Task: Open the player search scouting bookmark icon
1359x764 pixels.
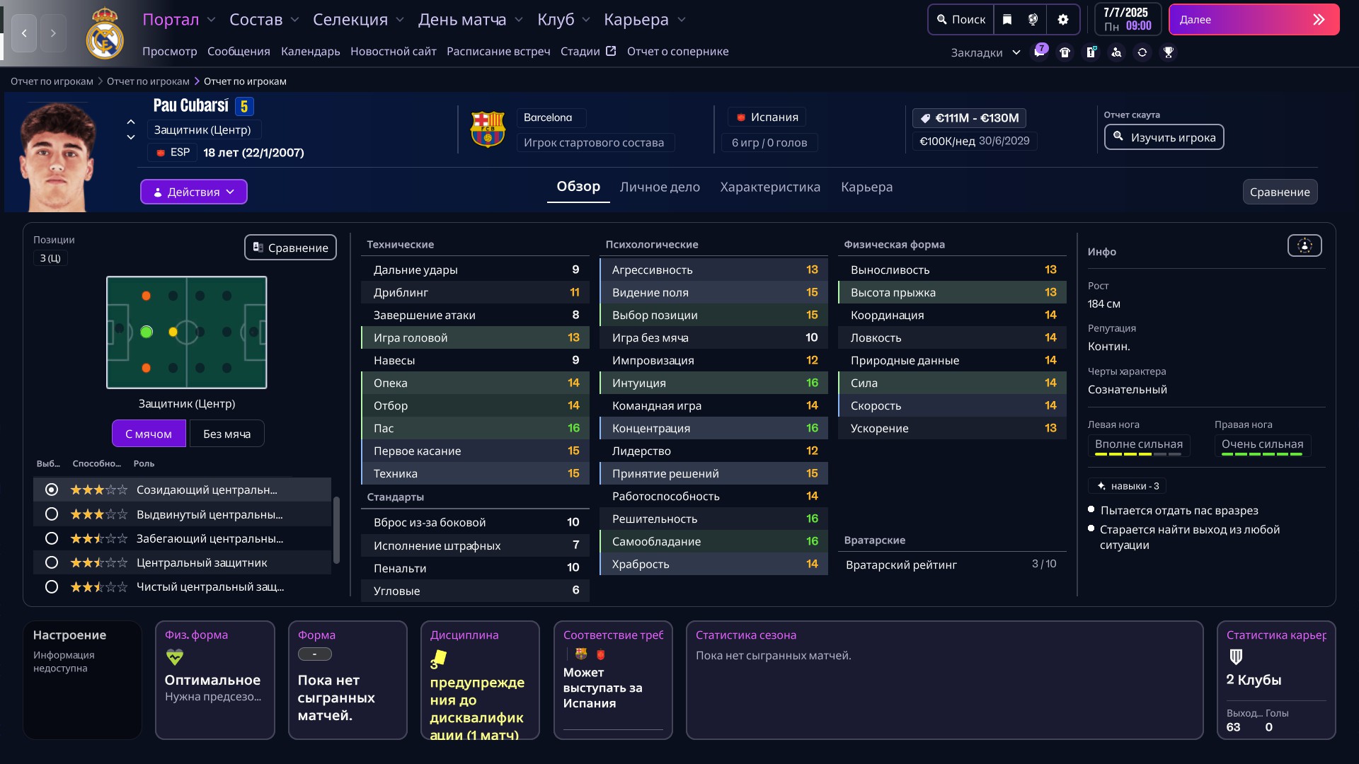Action: coord(1116,52)
